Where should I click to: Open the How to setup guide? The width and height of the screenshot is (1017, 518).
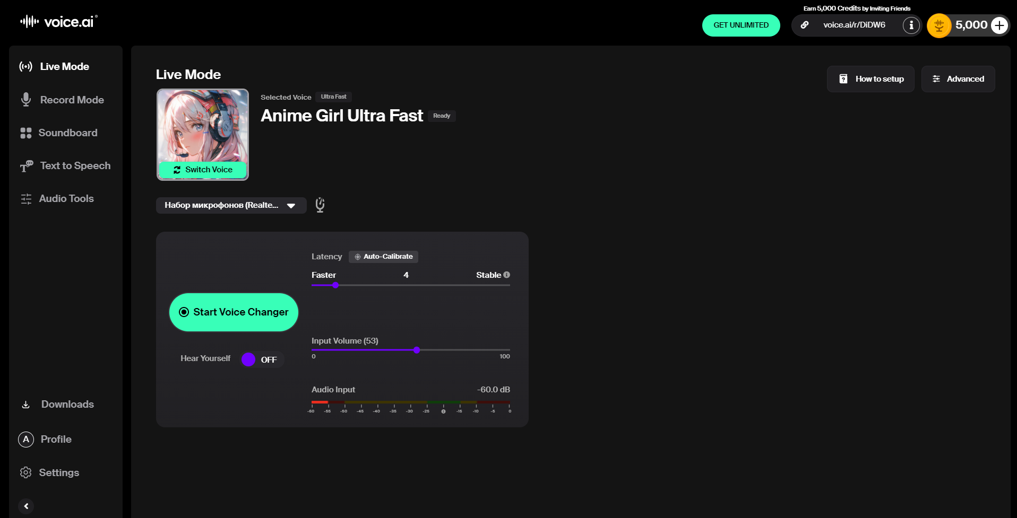(871, 79)
